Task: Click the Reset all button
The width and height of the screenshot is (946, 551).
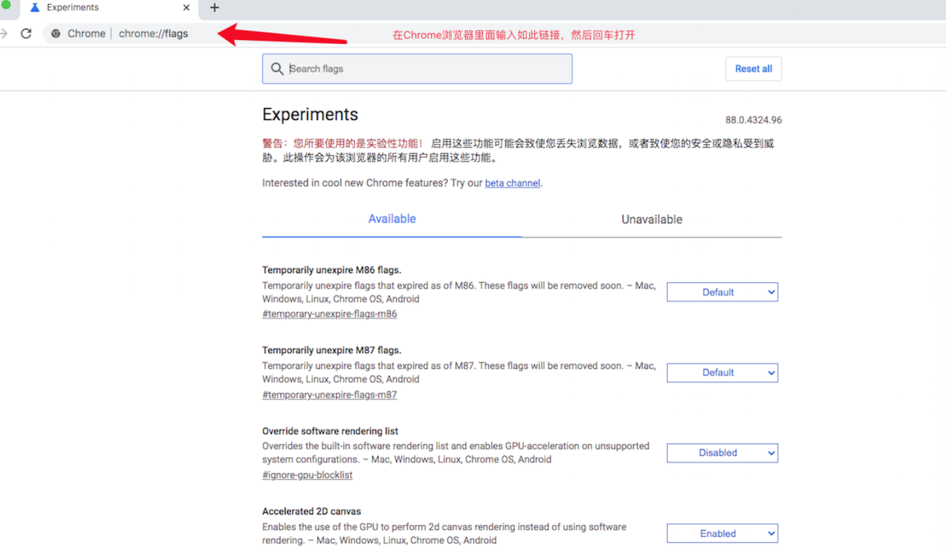Action: (753, 69)
